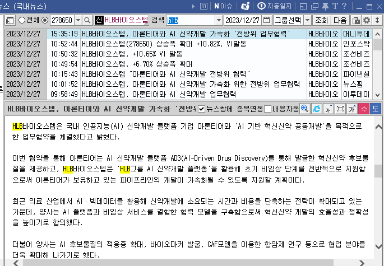Expand the search keyword dropdown arrow
The height and width of the screenshot is (266, 384).
point(219,20)
